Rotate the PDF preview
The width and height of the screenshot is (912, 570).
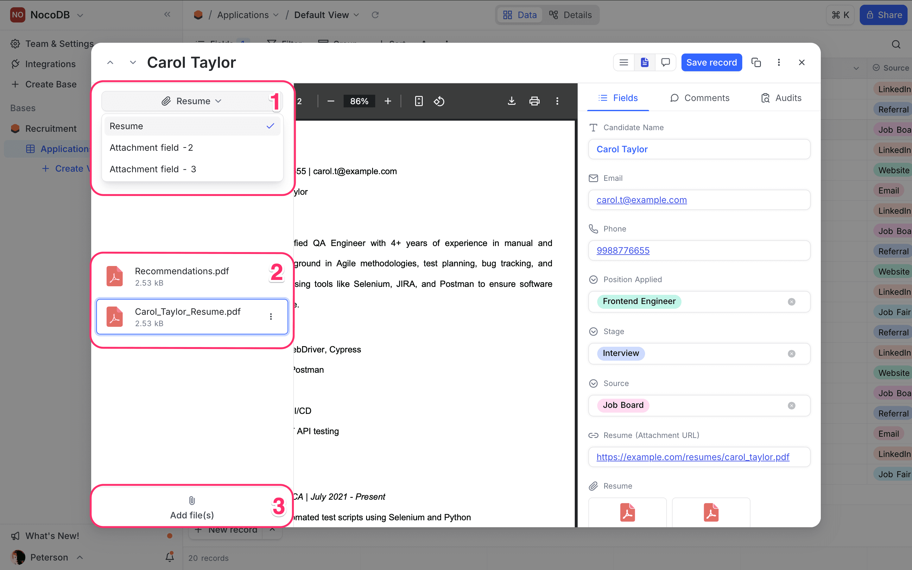[x=439, y=101]
